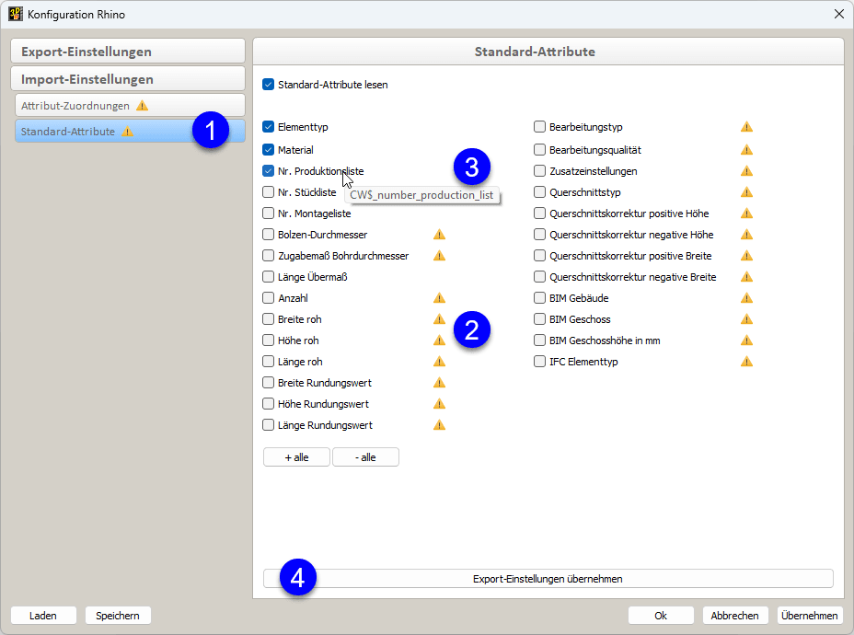
Task: Click warning icon for Bolzen-Durchmesser
Action: tap(440, 235)
